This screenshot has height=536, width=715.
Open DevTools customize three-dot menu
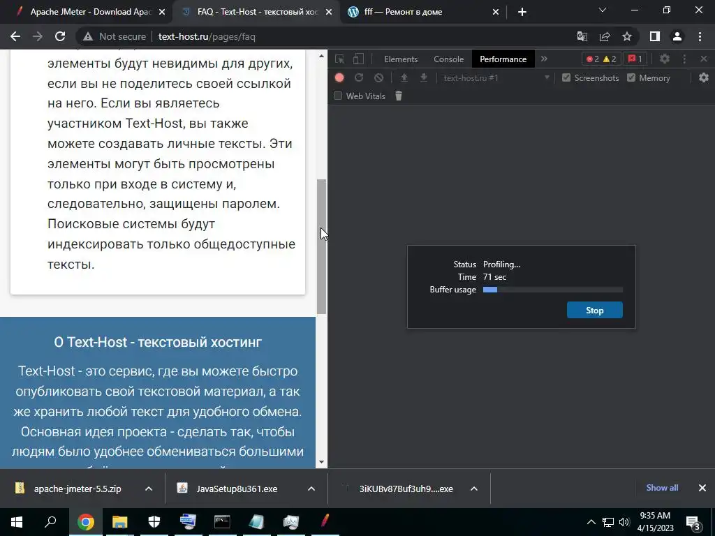pyautogui.click(x=684, y=59)
